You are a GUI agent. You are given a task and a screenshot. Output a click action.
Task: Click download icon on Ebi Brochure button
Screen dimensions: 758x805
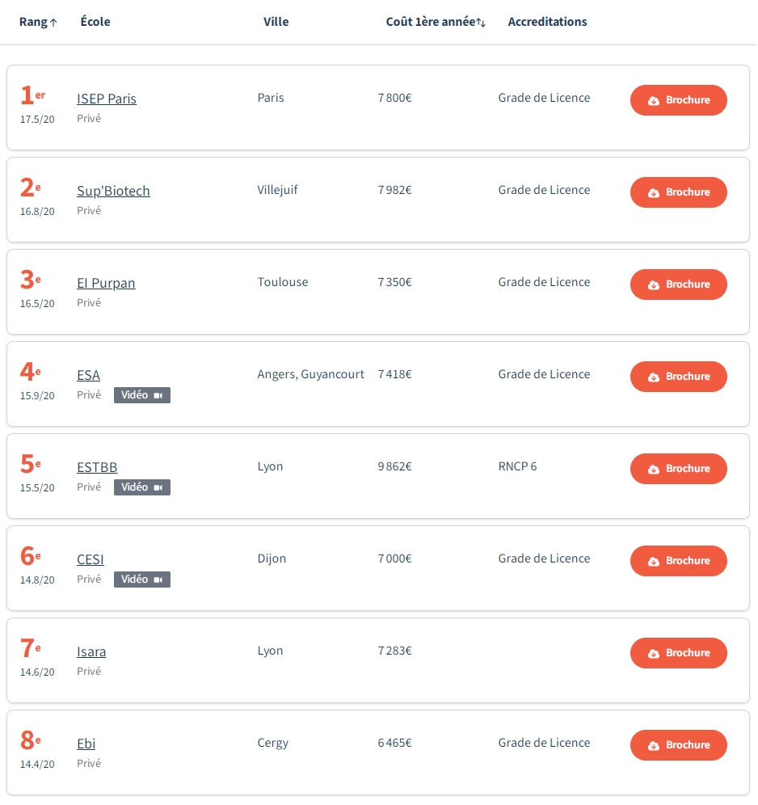coord(654,746)
